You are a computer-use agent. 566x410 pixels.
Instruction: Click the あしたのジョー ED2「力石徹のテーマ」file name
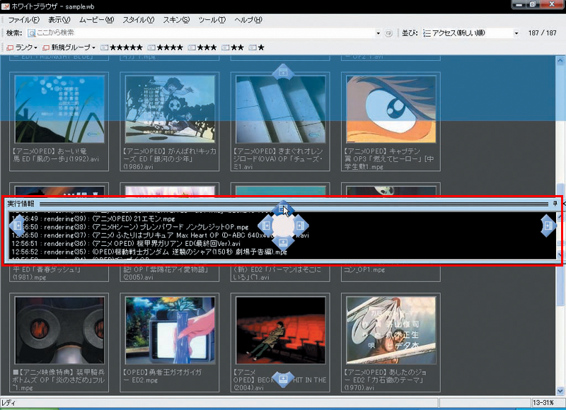[385, 380]
